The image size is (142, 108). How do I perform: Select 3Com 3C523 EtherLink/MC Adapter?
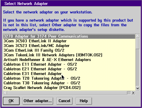[x=69, y=46]
